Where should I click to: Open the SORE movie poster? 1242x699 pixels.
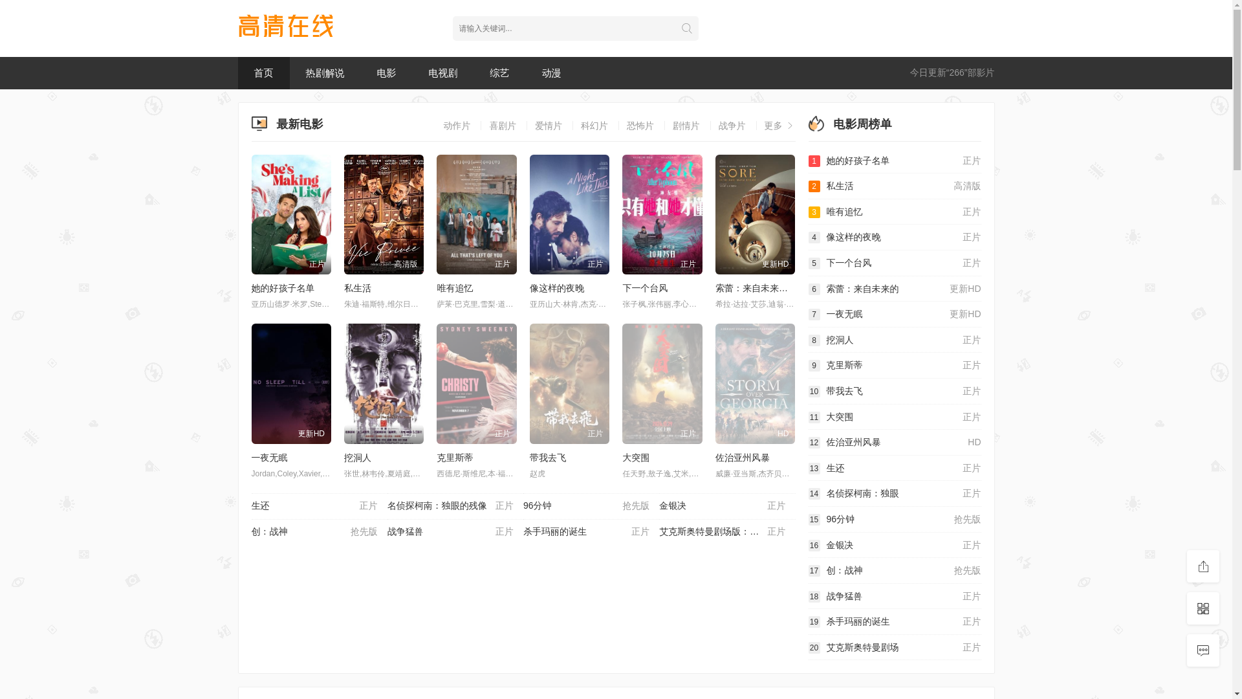(x=755, y=214)
